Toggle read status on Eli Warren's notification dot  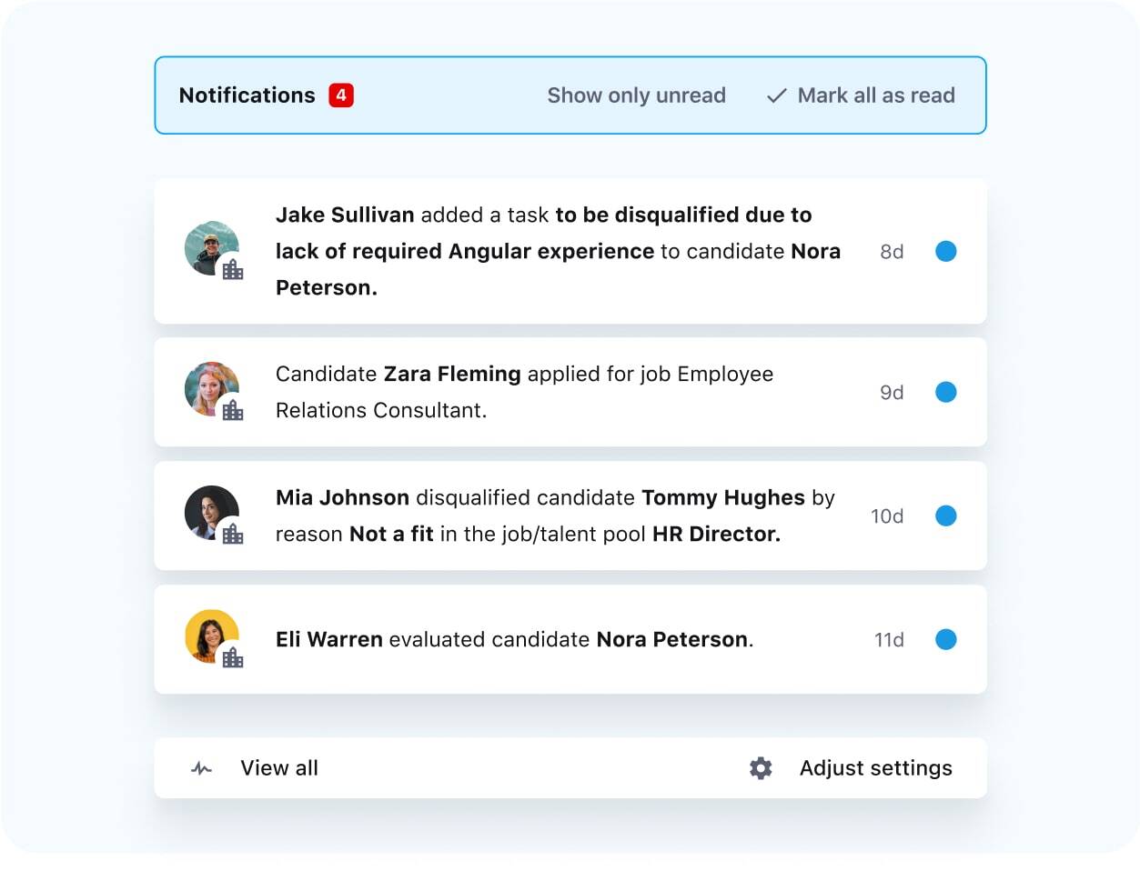[x=946, y=639]
